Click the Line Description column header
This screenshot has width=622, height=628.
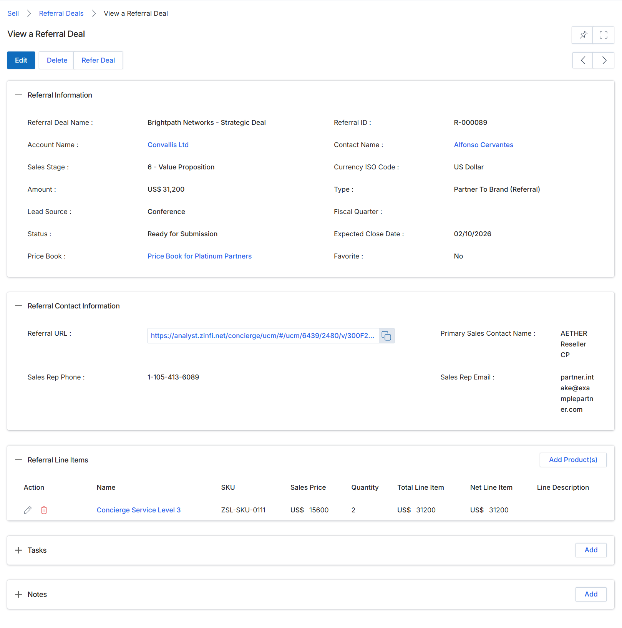(x=563, y=487)
